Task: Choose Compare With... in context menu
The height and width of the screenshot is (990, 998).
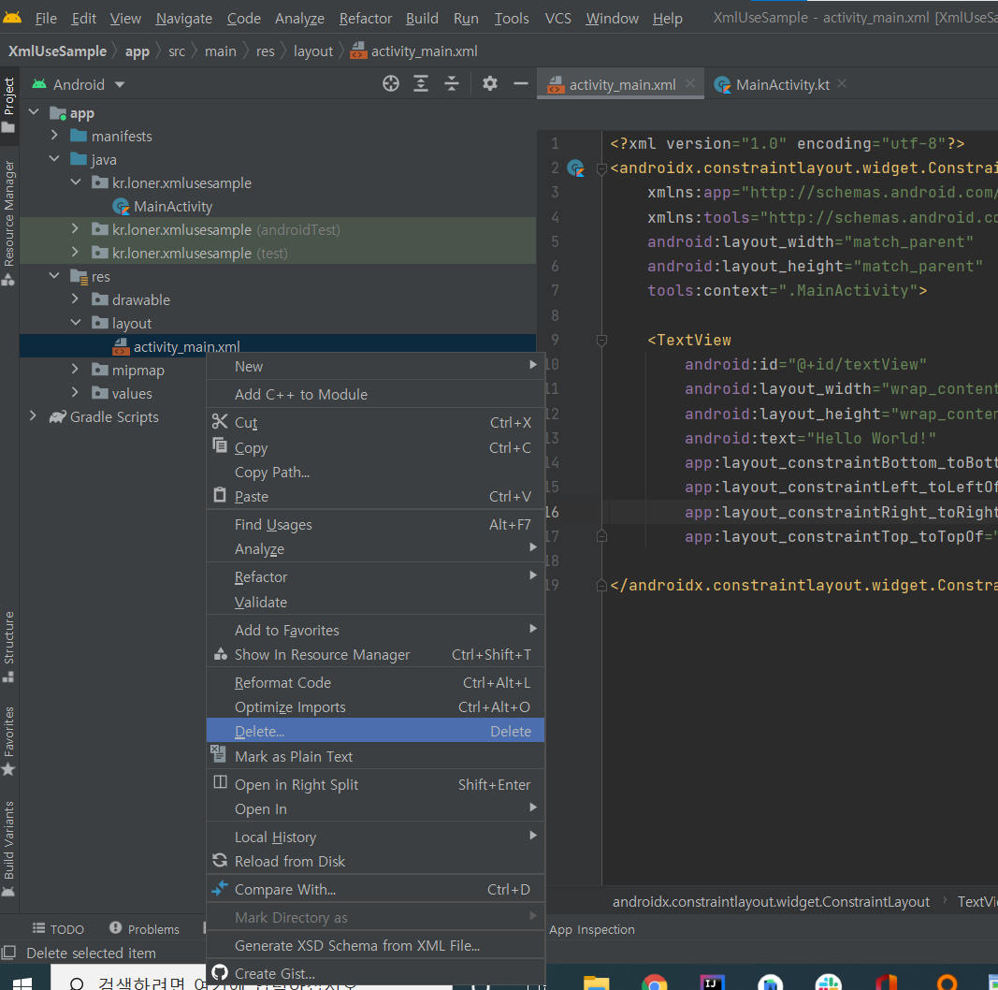Action: (x=375, y=889)
